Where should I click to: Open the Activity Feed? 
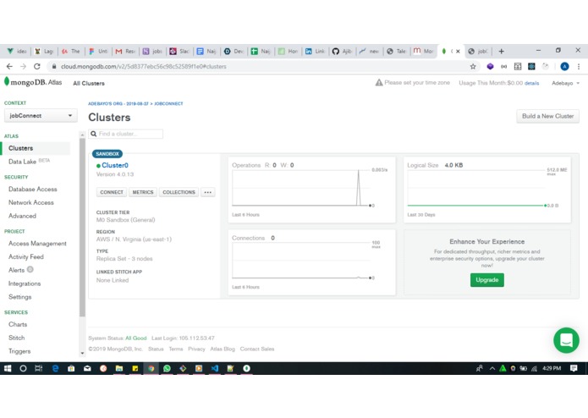coord(26,256)
